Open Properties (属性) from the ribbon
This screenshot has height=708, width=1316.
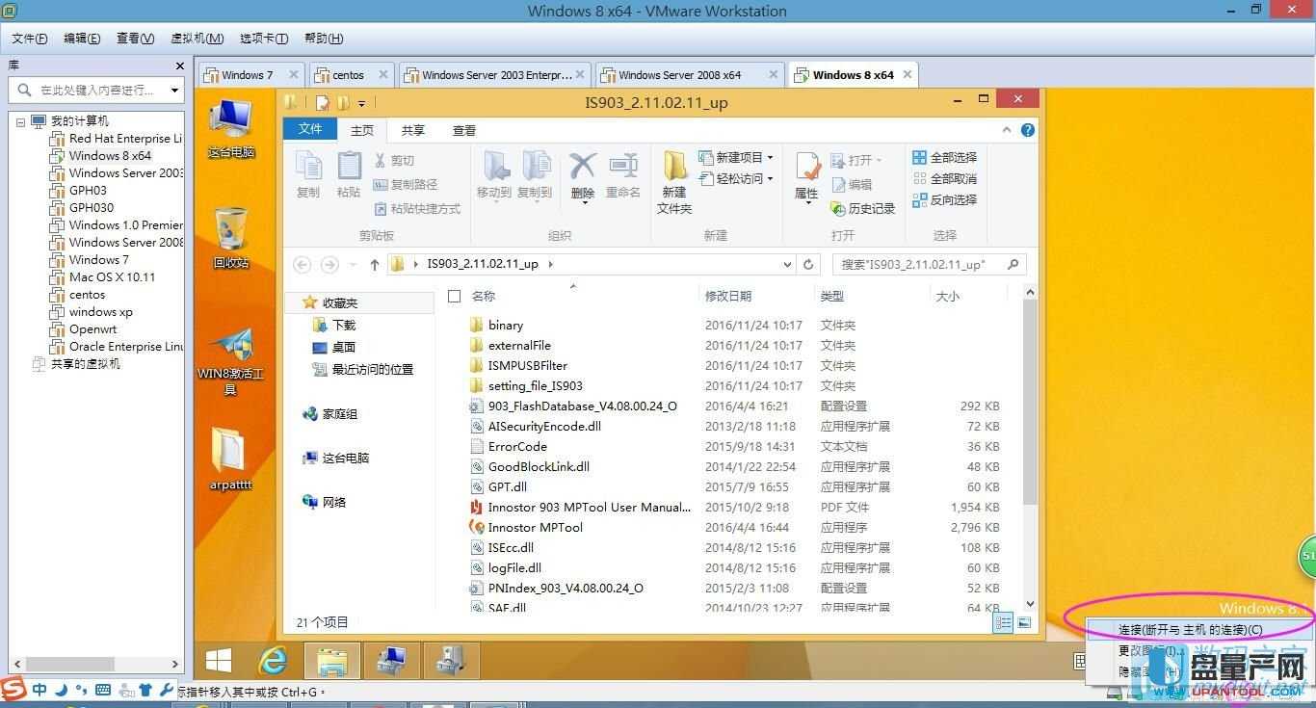pyautogui.click(x=806, y=174)
